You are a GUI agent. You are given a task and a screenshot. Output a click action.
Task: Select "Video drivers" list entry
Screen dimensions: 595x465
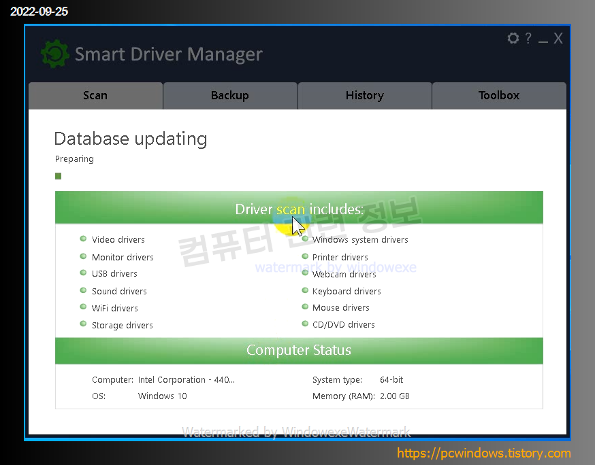point(118,239)
